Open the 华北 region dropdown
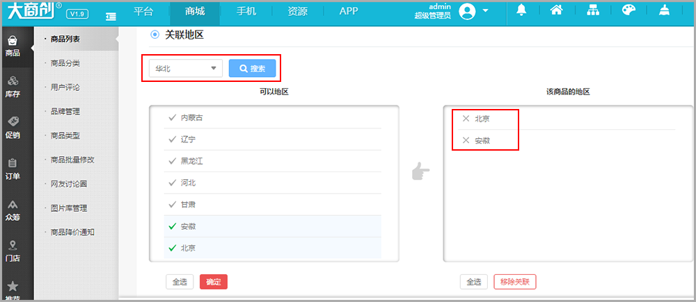 click(x=185, y=68)
